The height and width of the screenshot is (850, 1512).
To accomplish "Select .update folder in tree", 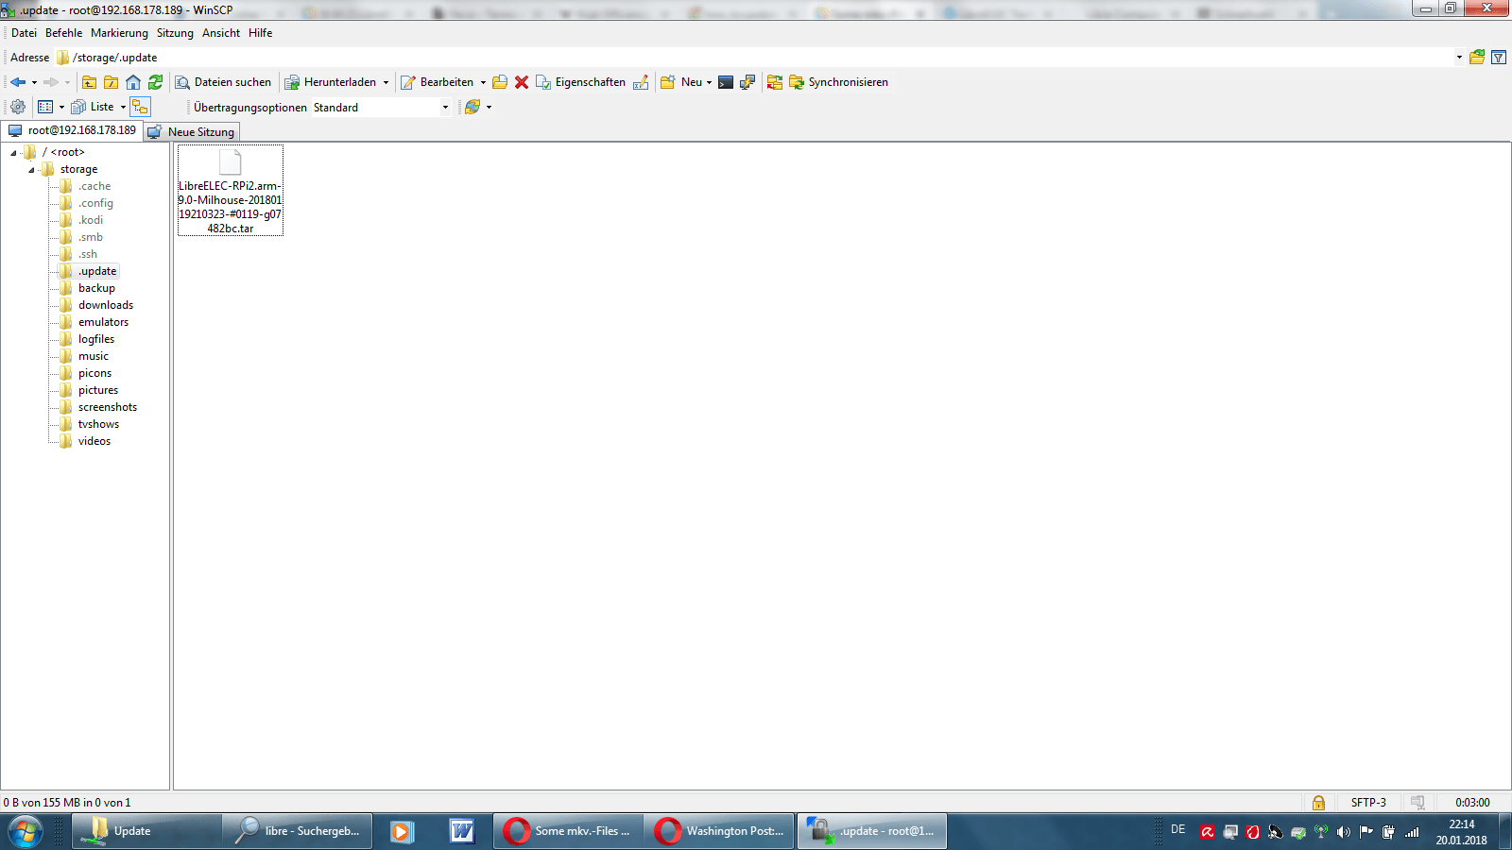I will [97, 271].
